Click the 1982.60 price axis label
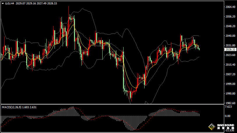237x133 pixels. pyautogui.click(x=230, y=103)
